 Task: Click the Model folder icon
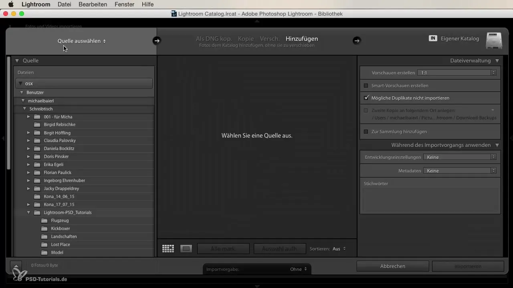[44, 252]
